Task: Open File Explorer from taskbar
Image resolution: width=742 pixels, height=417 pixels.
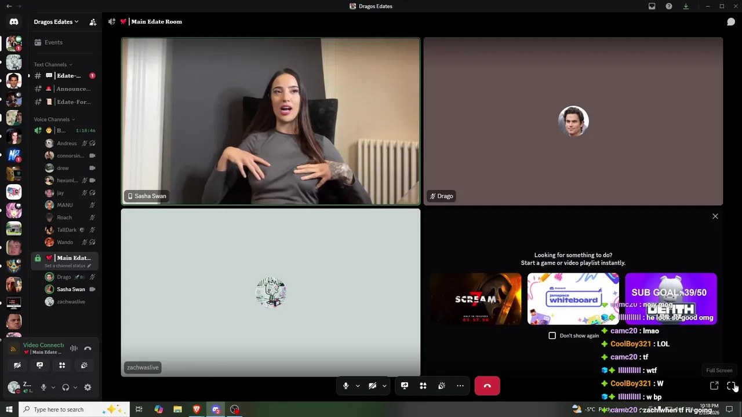Action: [177, 409]
